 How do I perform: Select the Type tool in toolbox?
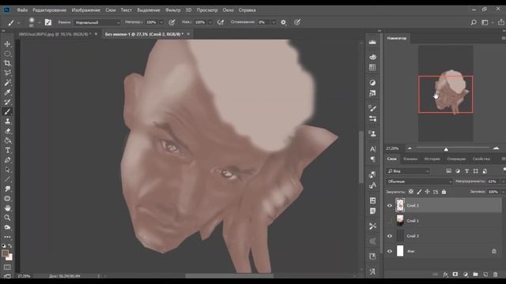click(x=7, y=151)
